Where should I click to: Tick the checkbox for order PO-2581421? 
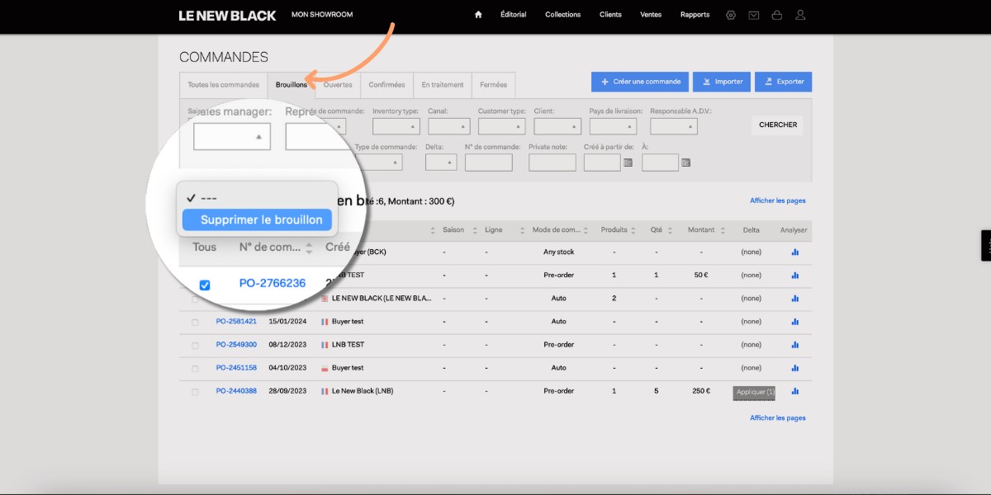tap(195, 323)
